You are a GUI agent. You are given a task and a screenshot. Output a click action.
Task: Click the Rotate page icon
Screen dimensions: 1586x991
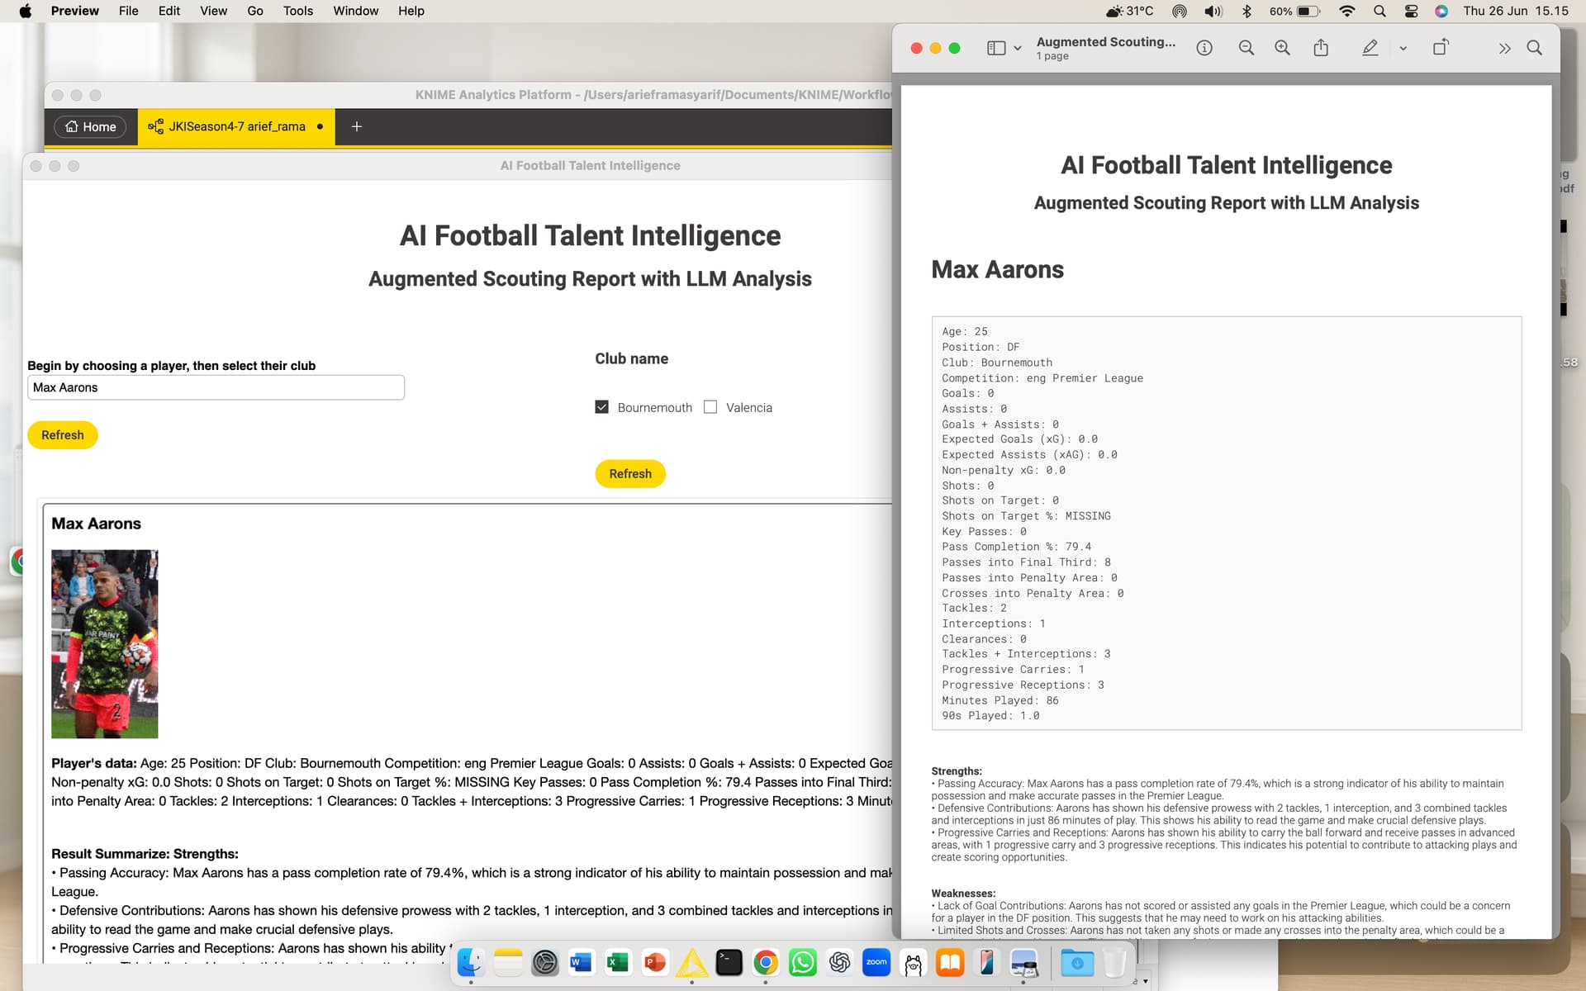[x=1441, y=48]
